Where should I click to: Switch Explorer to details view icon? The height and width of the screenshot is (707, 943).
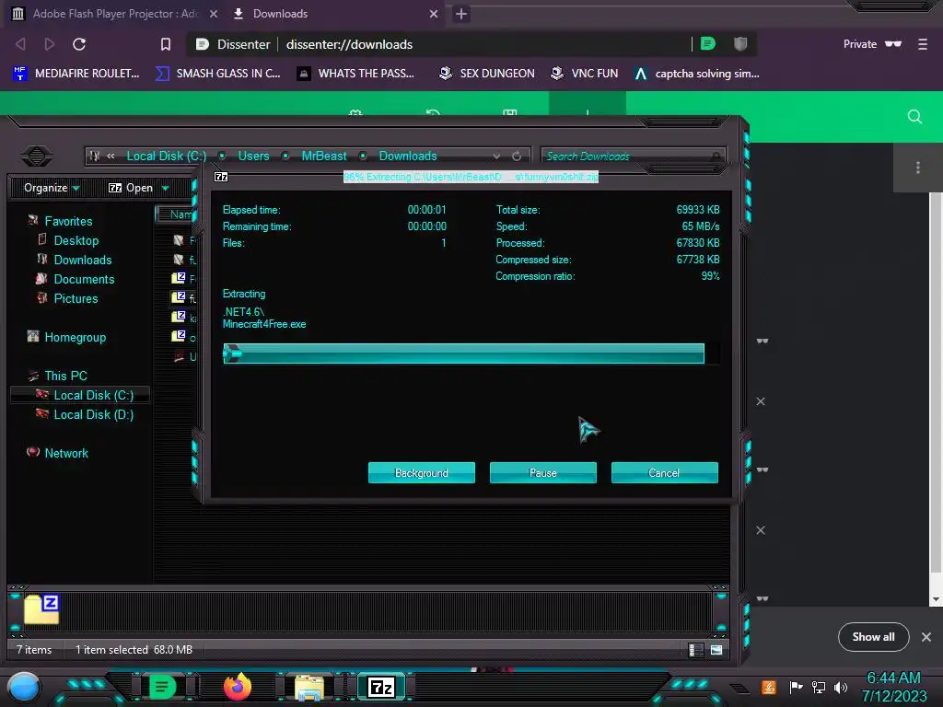tap(696, 650)
